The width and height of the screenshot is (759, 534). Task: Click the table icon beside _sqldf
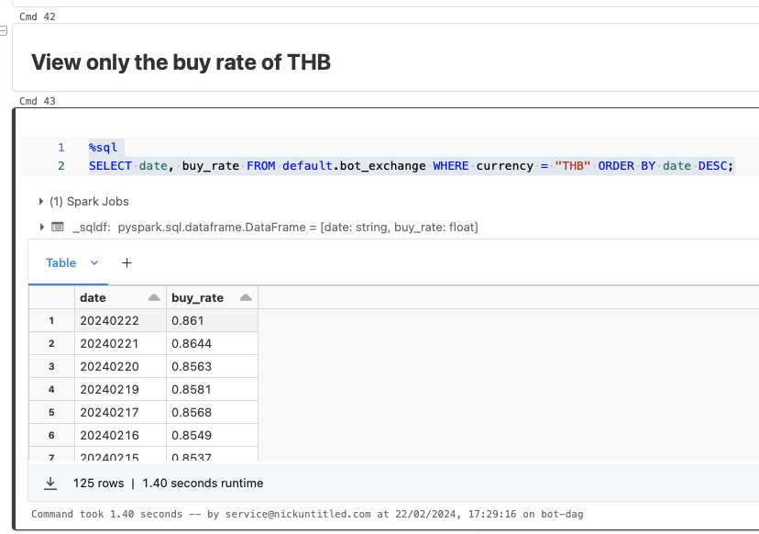[x=57, y=227]
